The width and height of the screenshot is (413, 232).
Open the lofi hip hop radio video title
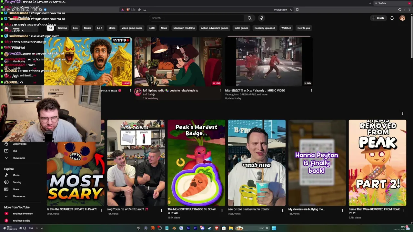click(171, 91)
